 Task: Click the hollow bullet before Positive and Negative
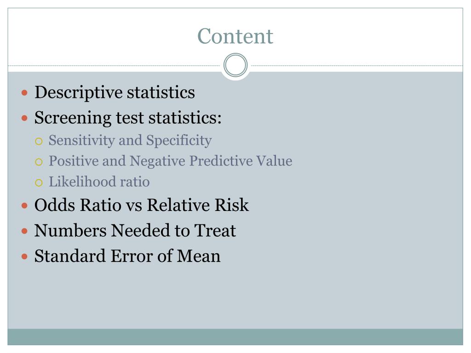point(39,162)
